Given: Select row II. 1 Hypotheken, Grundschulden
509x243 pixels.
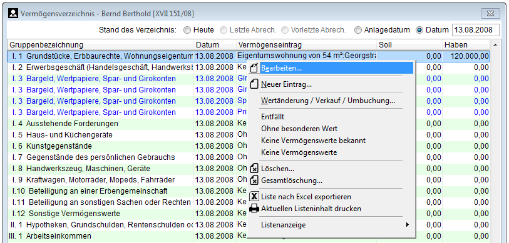Looking at the screenshot, I should coord(249,224).
